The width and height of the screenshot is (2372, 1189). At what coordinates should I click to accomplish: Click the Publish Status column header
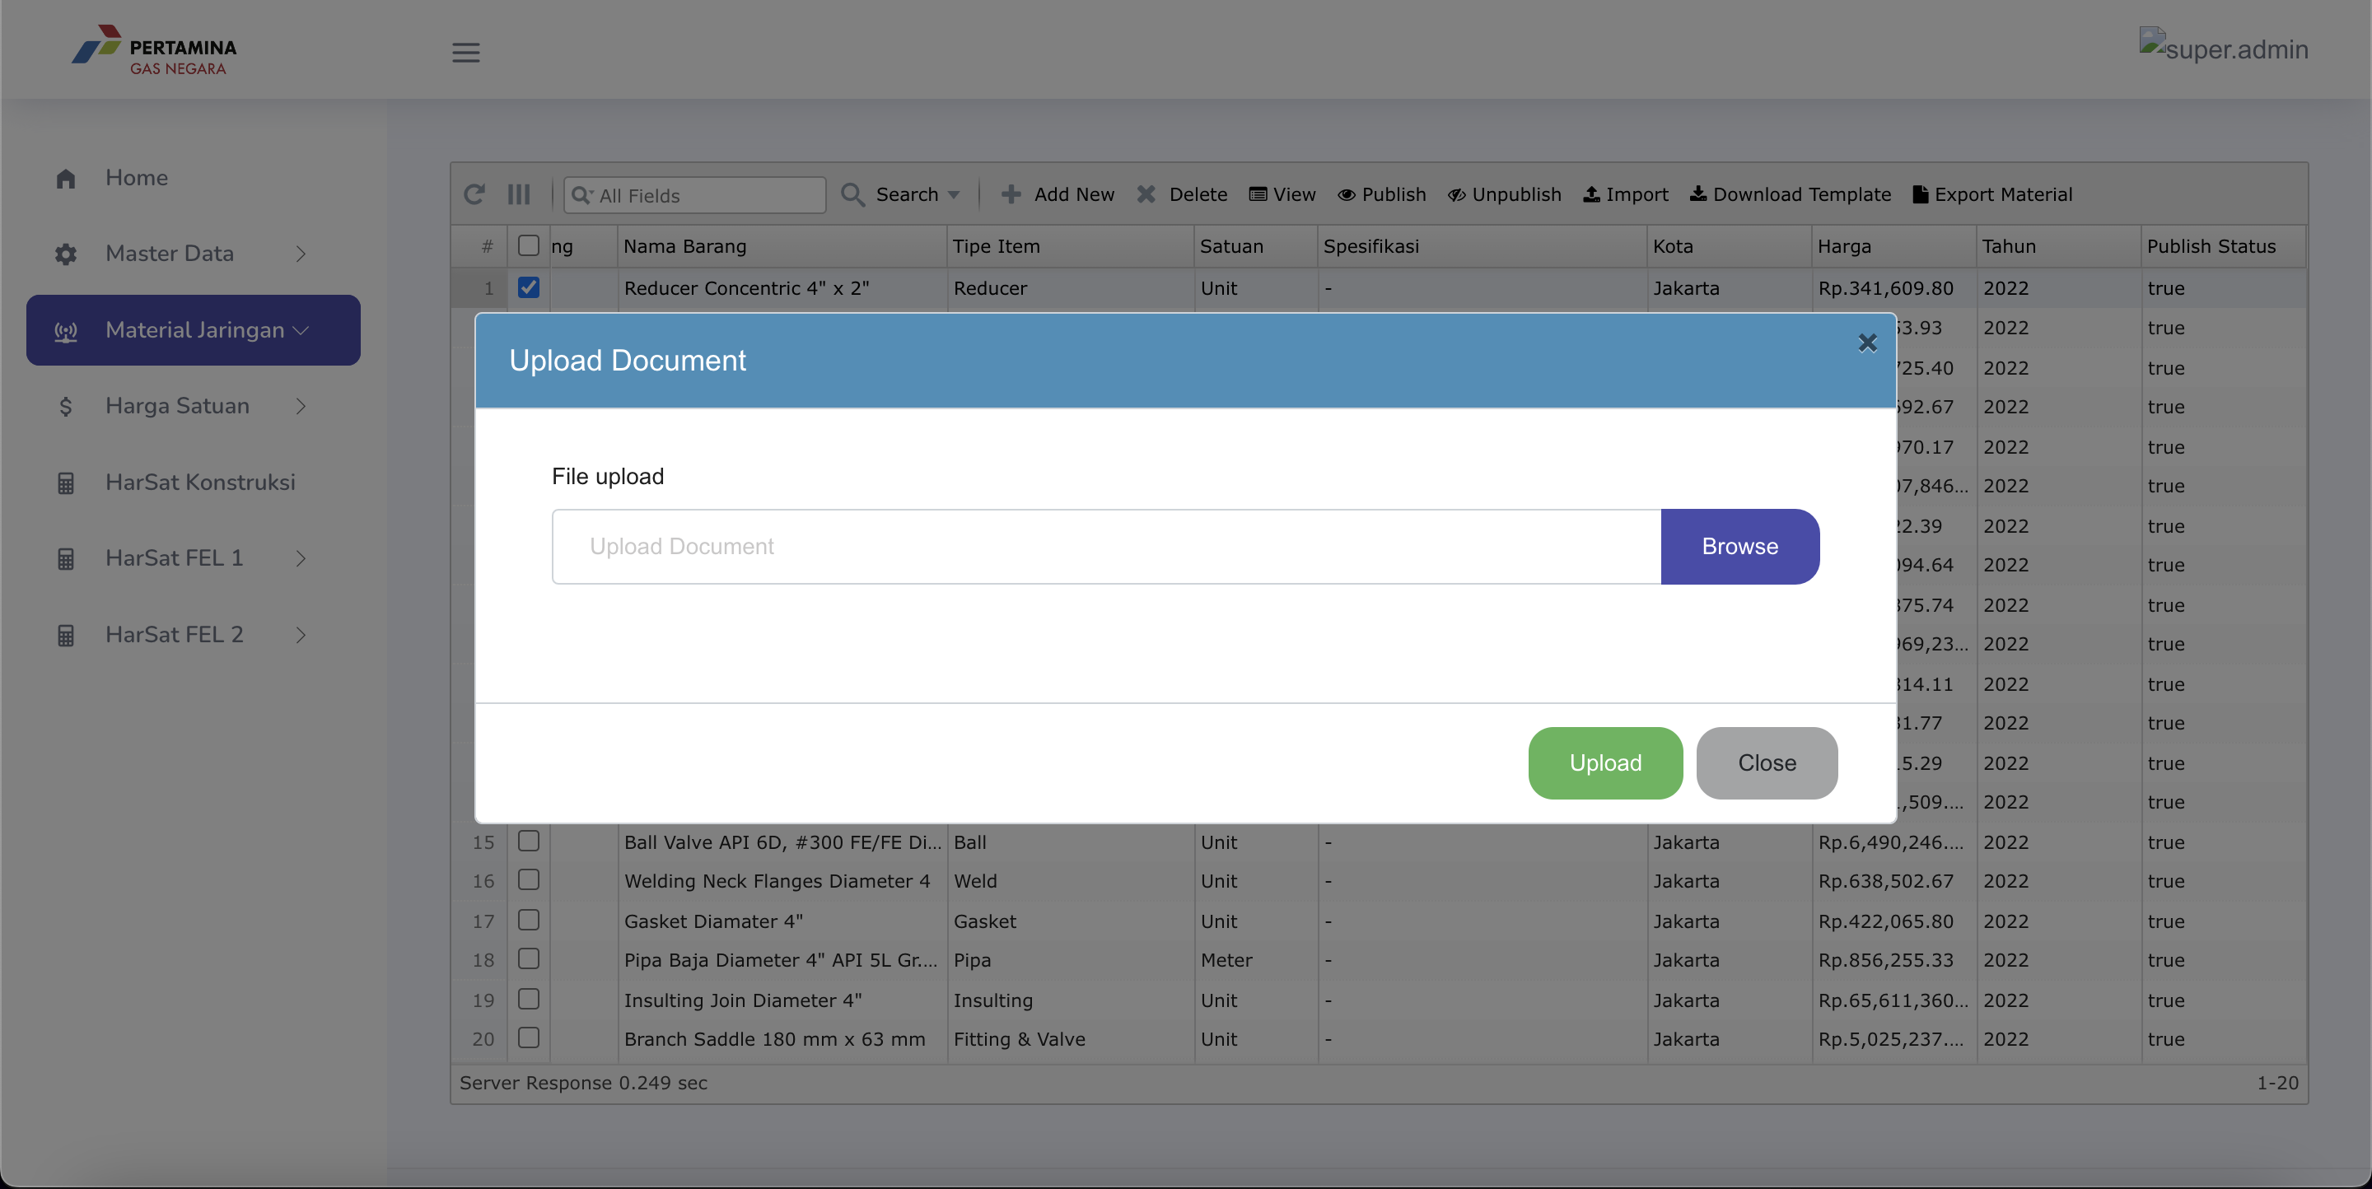click(x=2224, y=245)
